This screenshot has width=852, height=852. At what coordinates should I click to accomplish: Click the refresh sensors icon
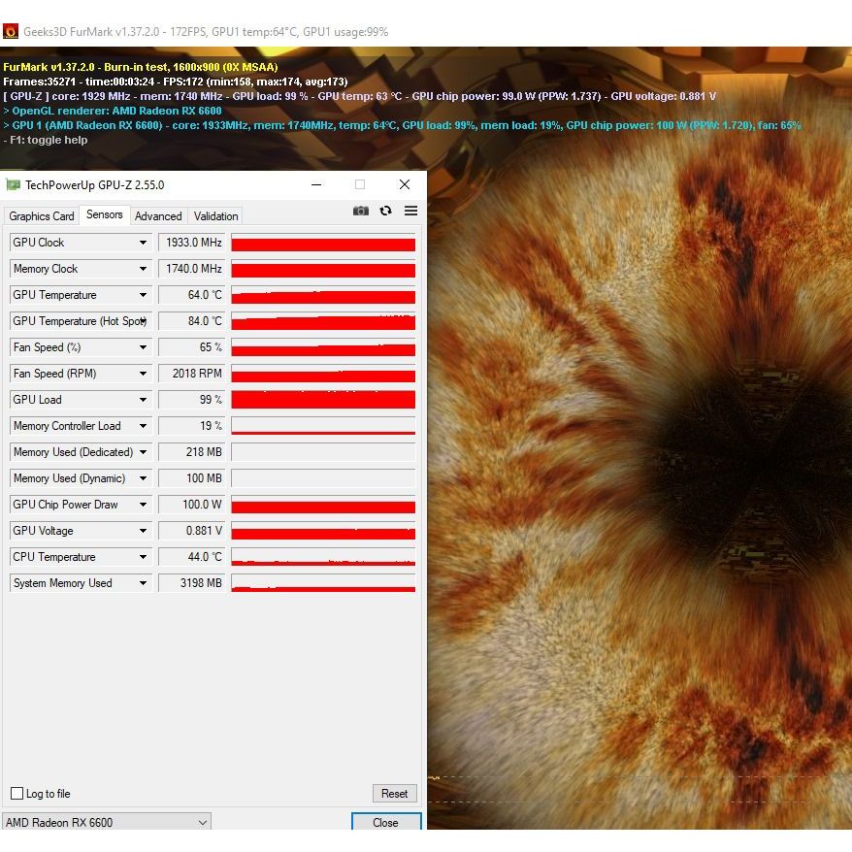click(386, 211)
